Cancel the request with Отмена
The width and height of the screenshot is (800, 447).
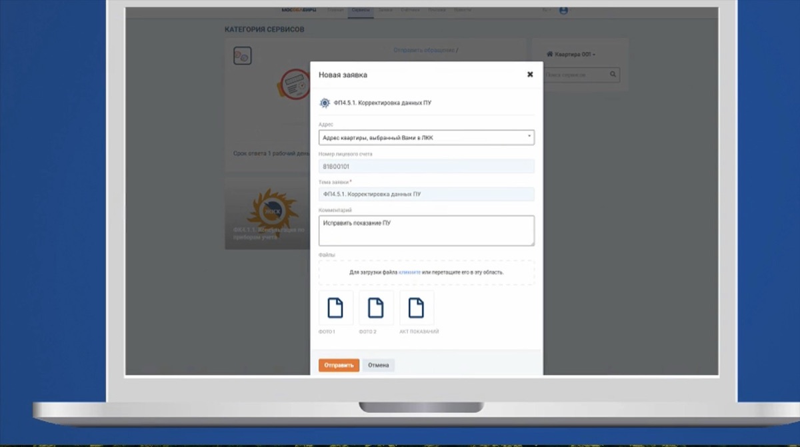[379, 365]
